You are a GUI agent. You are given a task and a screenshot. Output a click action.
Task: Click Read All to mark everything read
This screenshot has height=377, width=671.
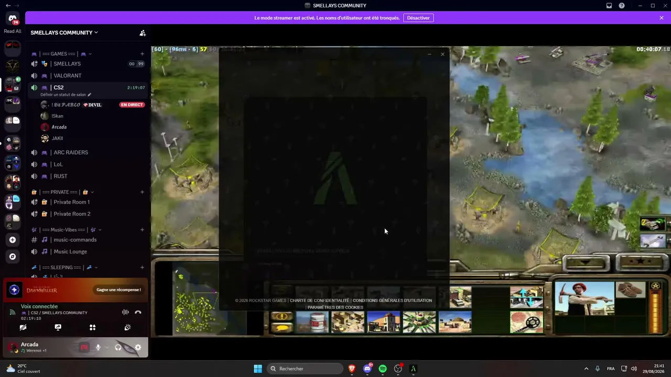pyautogui.click(x=13, y=31)
